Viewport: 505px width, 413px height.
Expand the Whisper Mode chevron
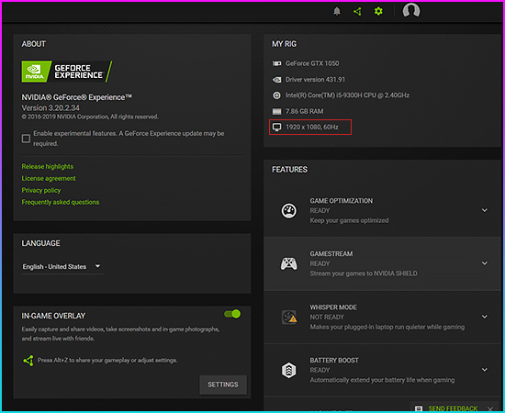pyautogui.click(x=485, y=317)
